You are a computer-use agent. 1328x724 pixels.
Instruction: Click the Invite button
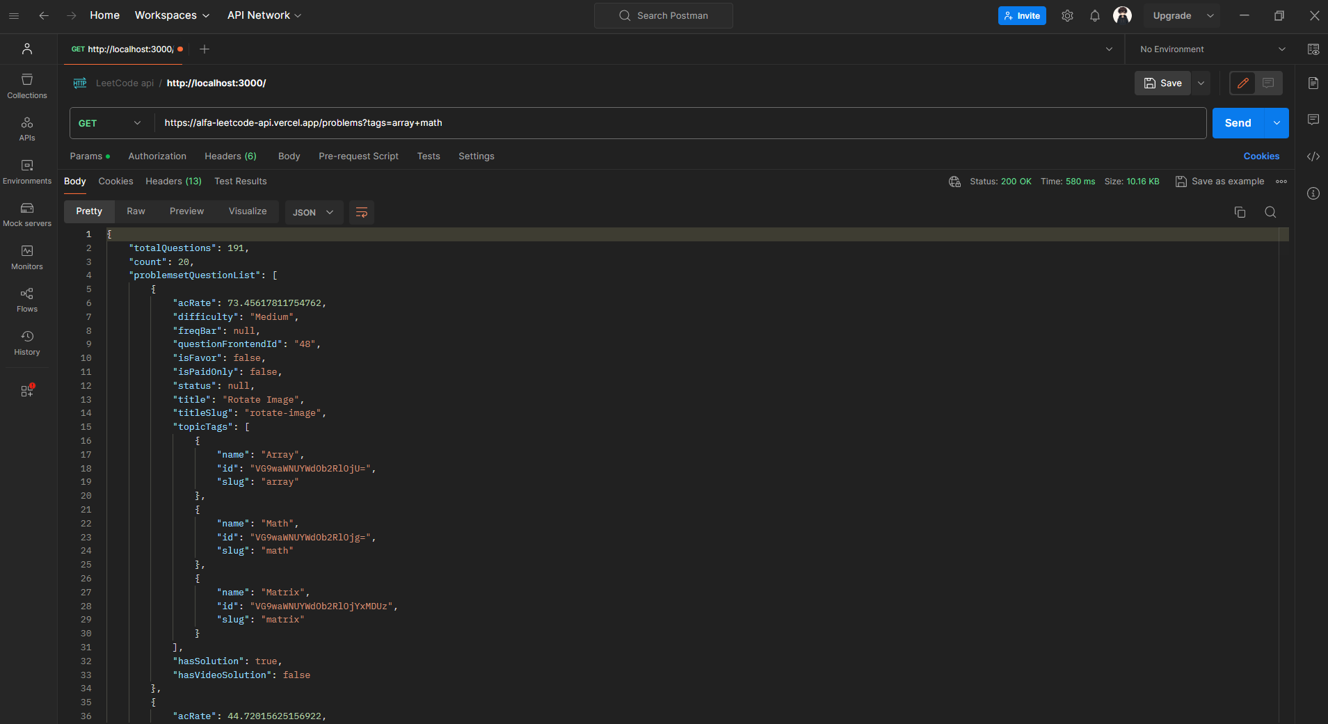pos(1022,15)
